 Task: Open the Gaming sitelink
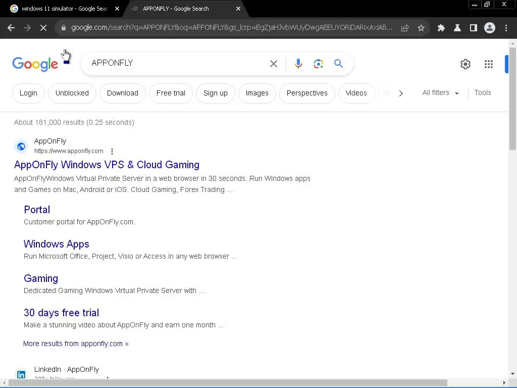(41, 278)
